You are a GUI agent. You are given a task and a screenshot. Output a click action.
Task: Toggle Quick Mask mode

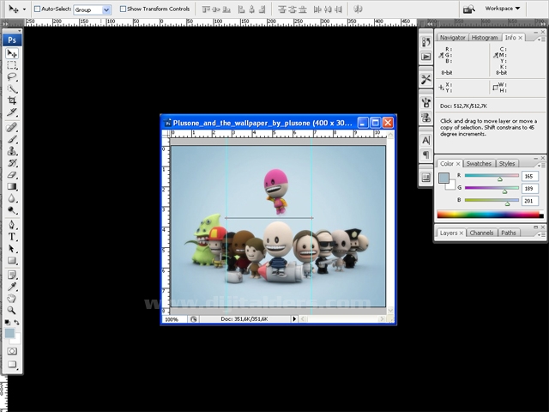12,351
